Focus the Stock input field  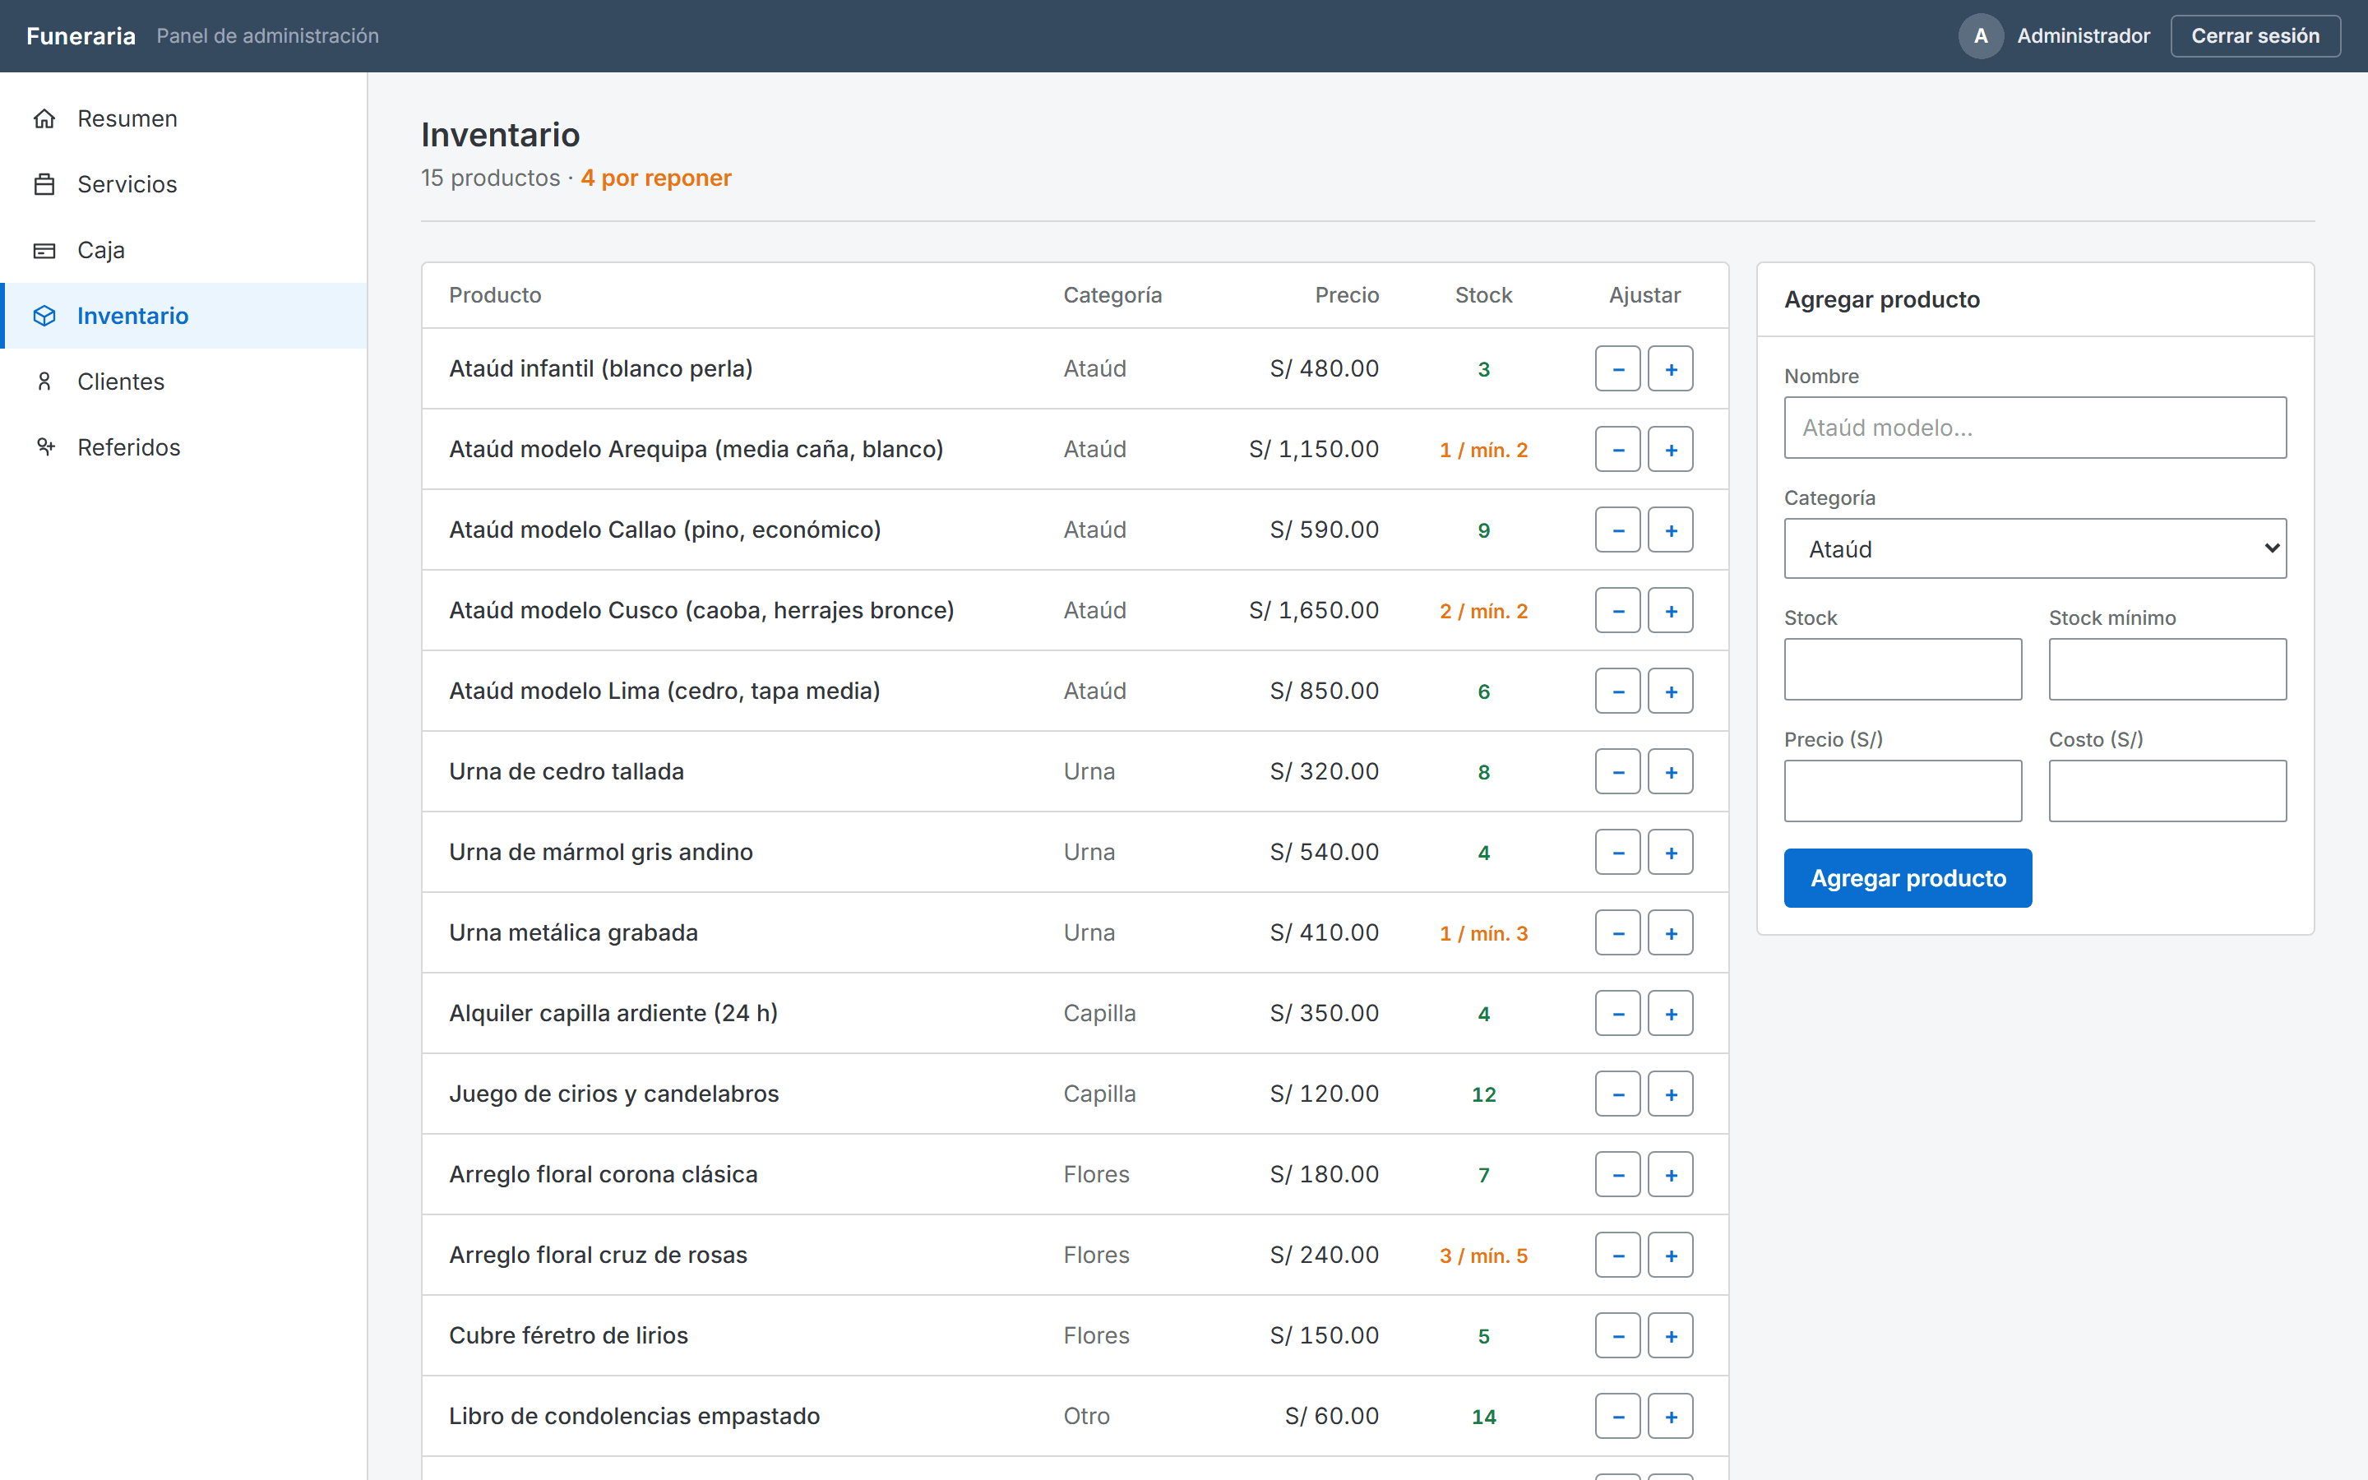coord(1903,669)
